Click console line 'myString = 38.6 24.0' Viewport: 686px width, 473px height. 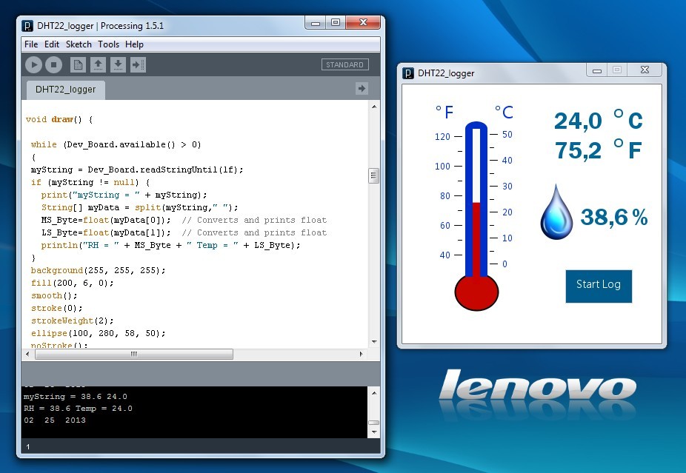[x=76, y=397]
